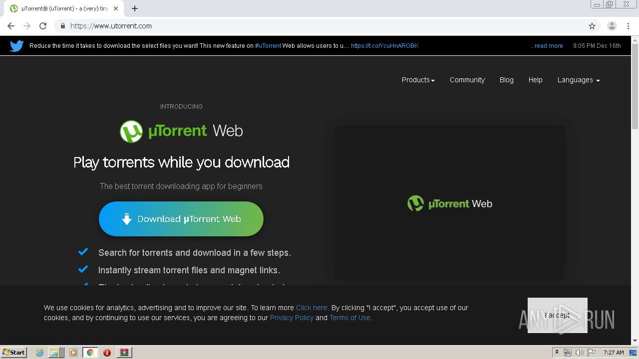This screenshot has width=639, height=359.
Task: Open the t.co tweet link
Action: click(384, 46)
